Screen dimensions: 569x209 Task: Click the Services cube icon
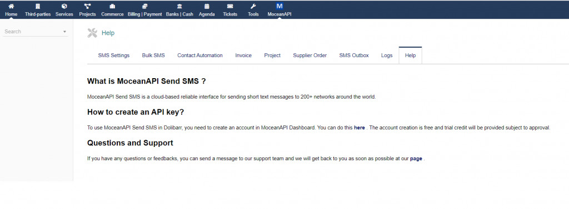tap(64, 6)
